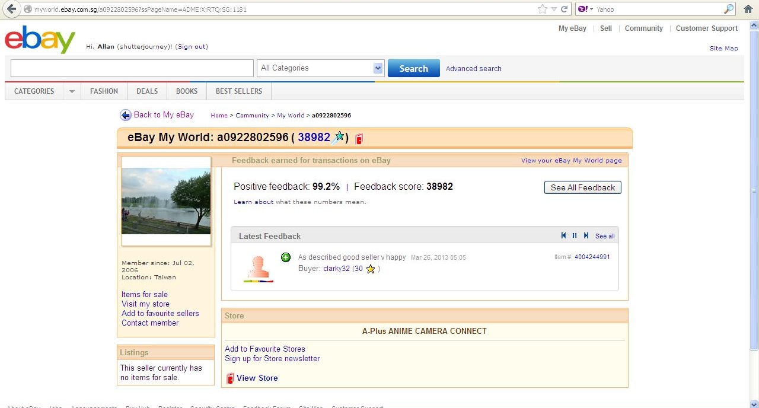Click the See All Feedback button
This screenshot has width=759, height=408.
point(582,187)
